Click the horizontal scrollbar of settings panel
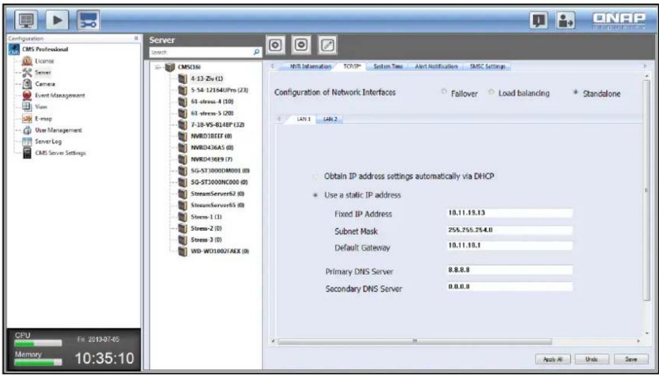Viewport: 659px width, 375px height. pyautogui.click(x=414, y=341)
